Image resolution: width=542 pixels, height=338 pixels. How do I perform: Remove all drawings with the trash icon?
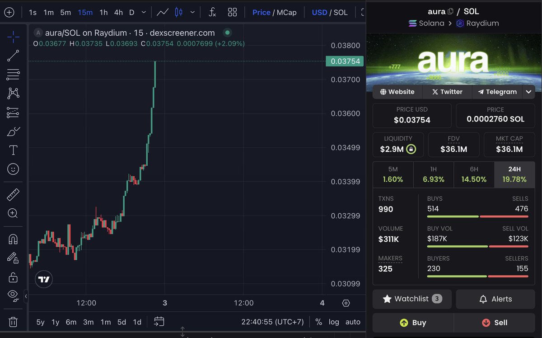pyautogui.click(x=13, y=321)
